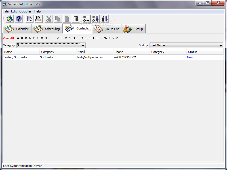Open the Group tab
Image resolution: width=227 pixels, height=170 pixels.
(133, 29)
